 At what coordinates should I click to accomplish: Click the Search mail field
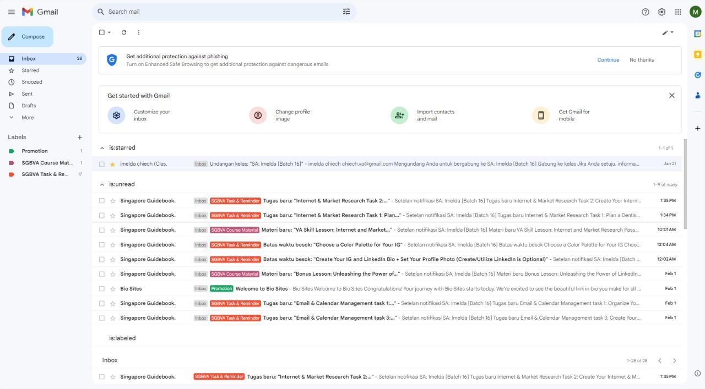coord(223,12)
